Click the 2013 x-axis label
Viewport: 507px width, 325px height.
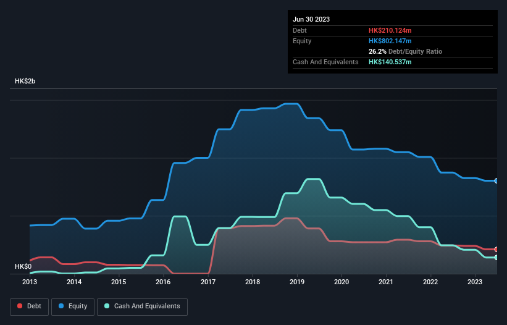(x=30, y=282)
